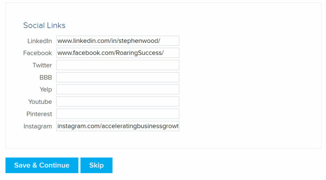This screenshot has width=326, height=180.
Task: Click the Yelp label
Action: [46, 90]
